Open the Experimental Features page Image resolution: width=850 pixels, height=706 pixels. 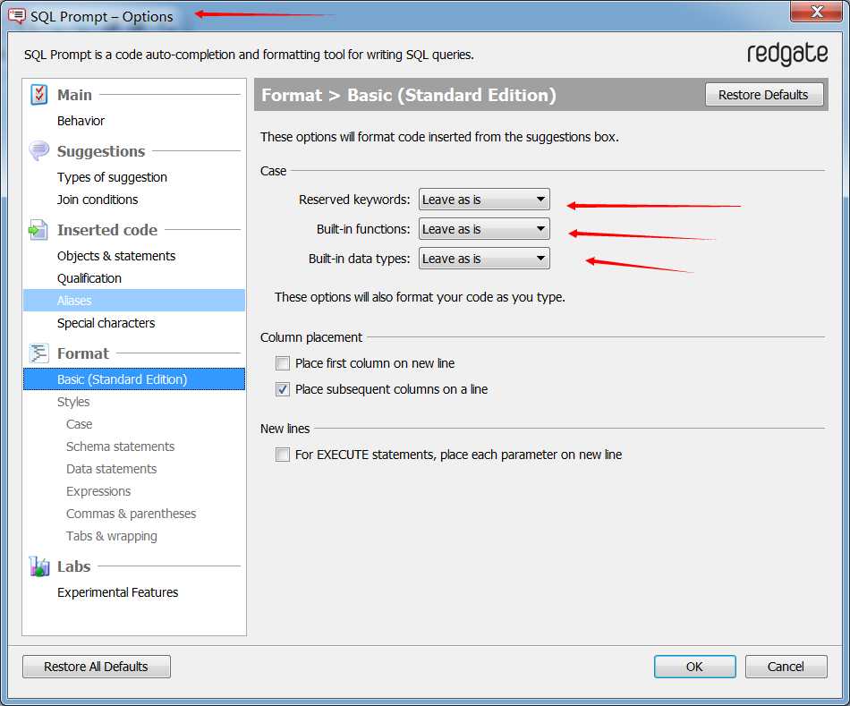pyautogui.click(x=117, y=592)
